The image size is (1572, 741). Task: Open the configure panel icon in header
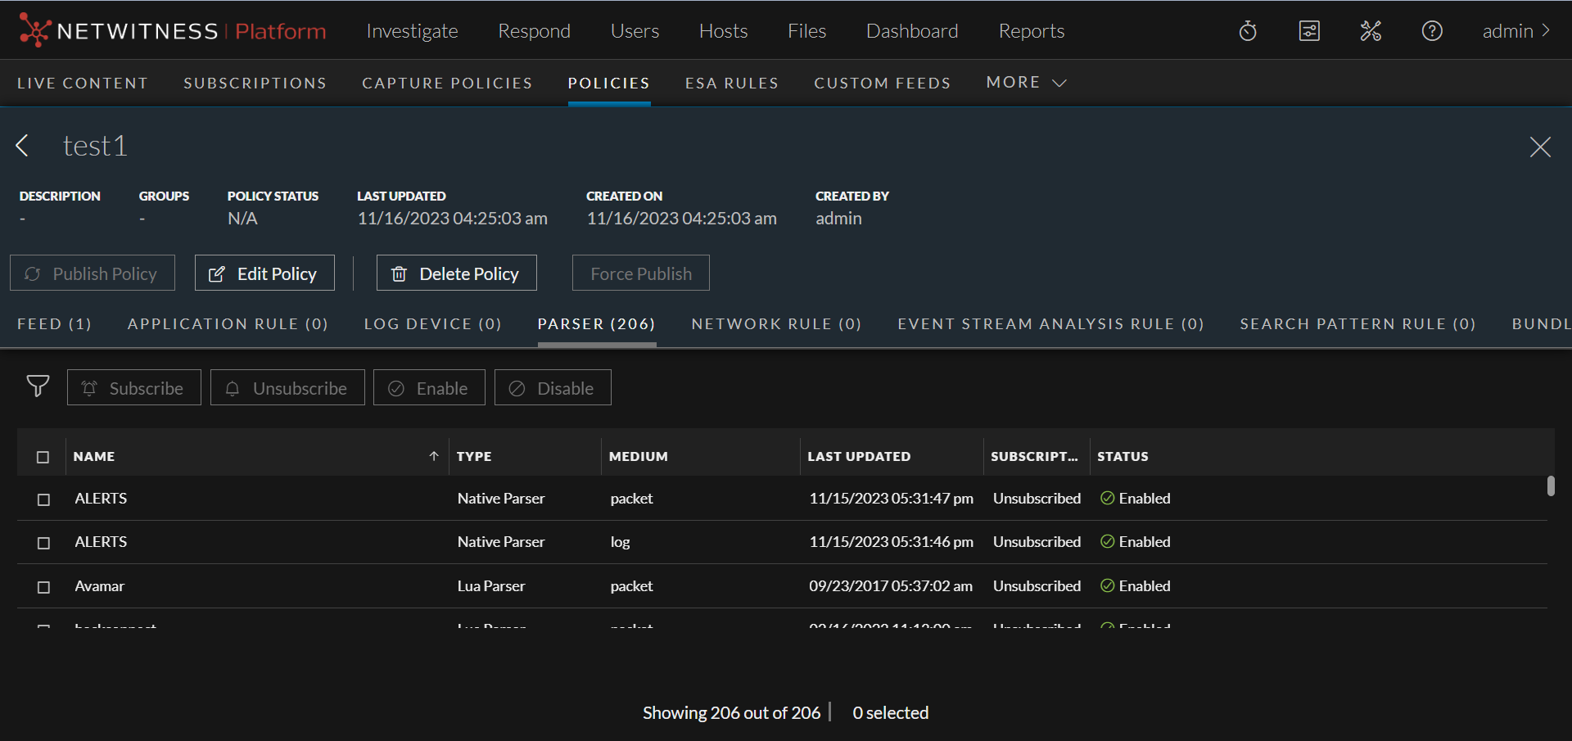pyautogui.click(x=1309, y=31)
